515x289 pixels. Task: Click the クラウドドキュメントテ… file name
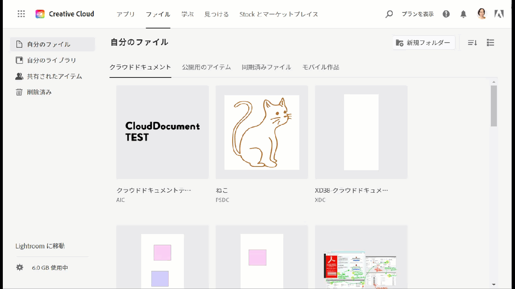click(154, 190)
